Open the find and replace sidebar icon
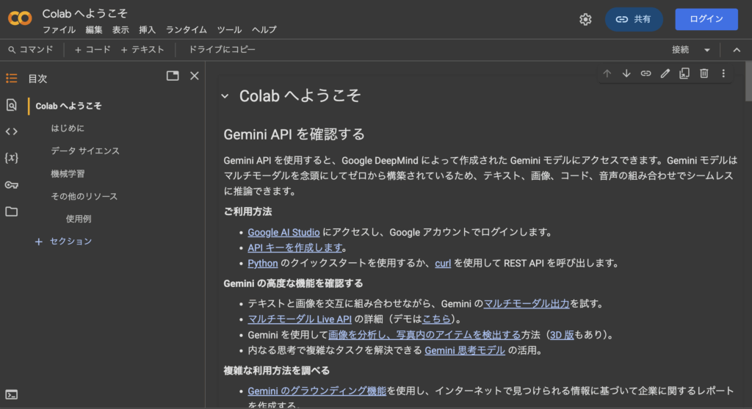Image resolution: width=752 pixels, height=409 pixels. coord(11,105)
